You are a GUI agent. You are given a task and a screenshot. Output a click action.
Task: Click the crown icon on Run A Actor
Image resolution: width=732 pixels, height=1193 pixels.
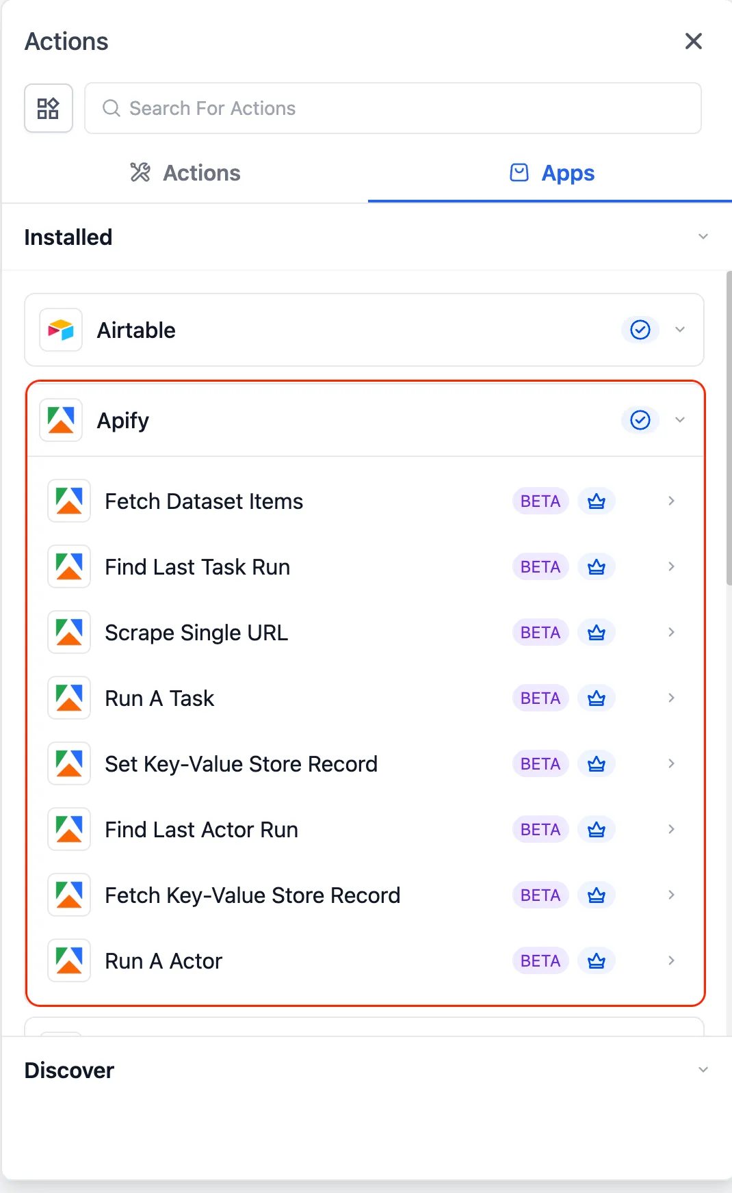point(596,961)
